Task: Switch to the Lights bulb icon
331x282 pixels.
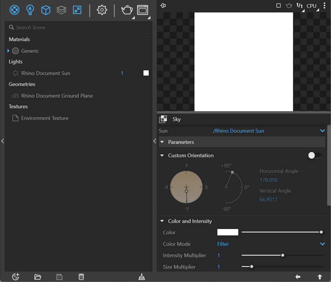Action: 30,10
